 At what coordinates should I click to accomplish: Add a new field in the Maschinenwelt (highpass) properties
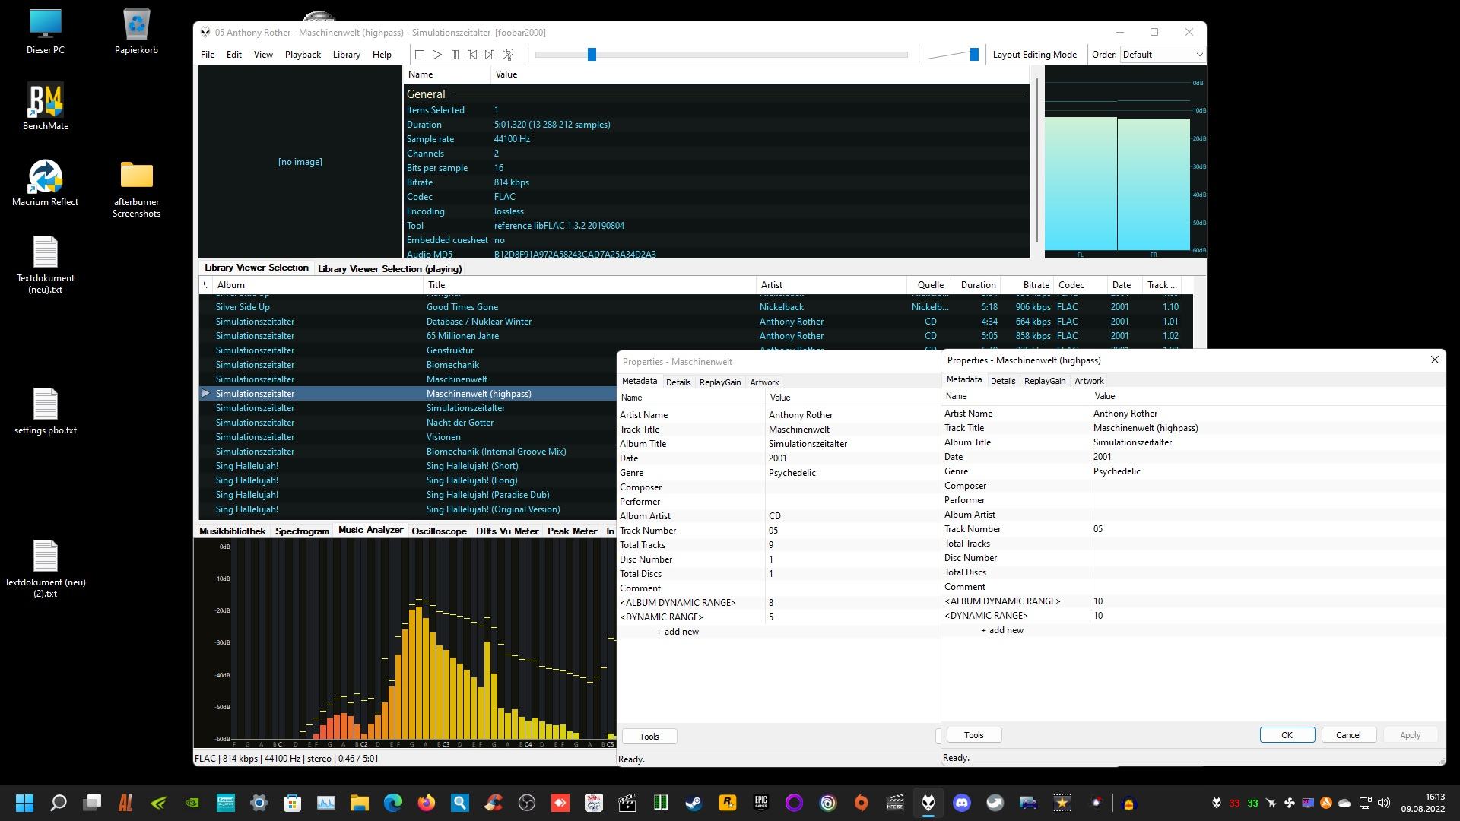tap(1002, 630)
